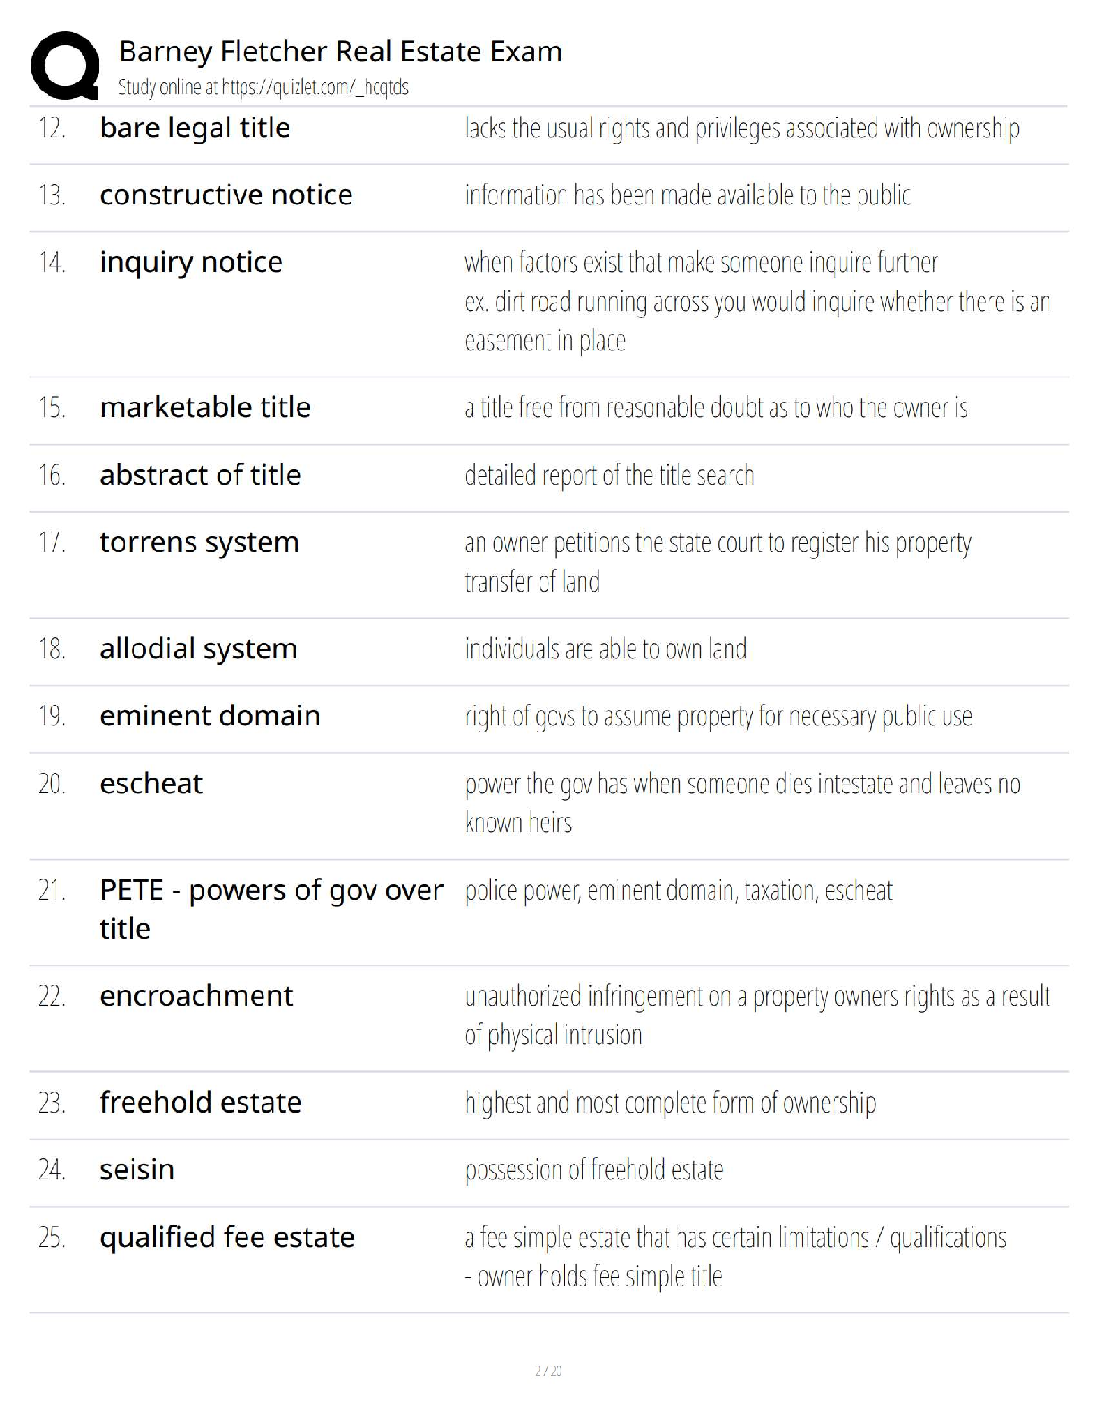Select the 'seisin' term
Viewport: 1097px width, 1420px height.
(137, 1170)
